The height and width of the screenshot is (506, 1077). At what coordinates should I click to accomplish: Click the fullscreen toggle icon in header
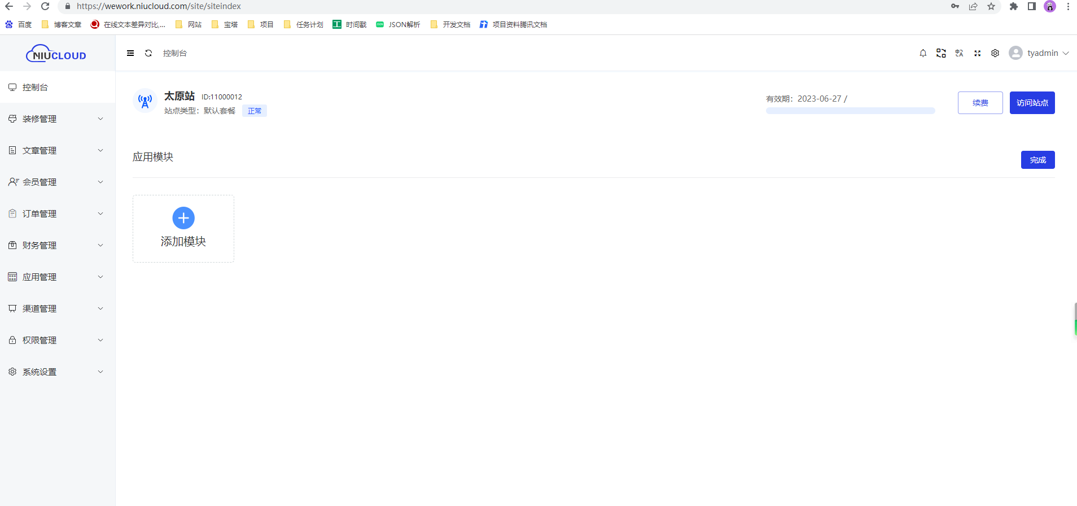977,53
